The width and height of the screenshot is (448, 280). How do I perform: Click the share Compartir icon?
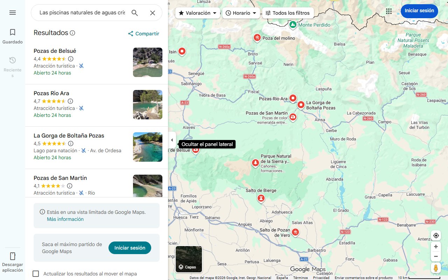pyautogui.click(x=130, y=34)
